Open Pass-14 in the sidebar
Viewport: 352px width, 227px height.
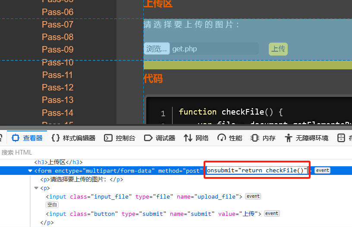coord(58,113)
